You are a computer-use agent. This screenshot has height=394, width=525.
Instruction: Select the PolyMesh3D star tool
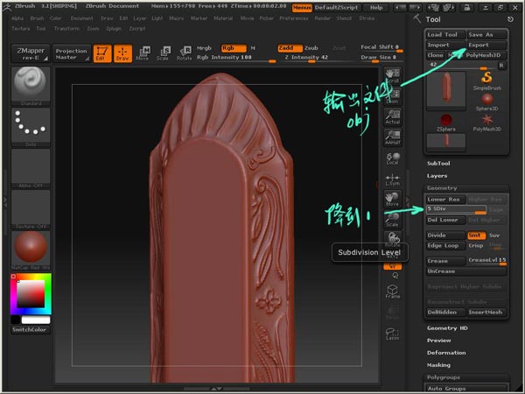tap(486, 123)
